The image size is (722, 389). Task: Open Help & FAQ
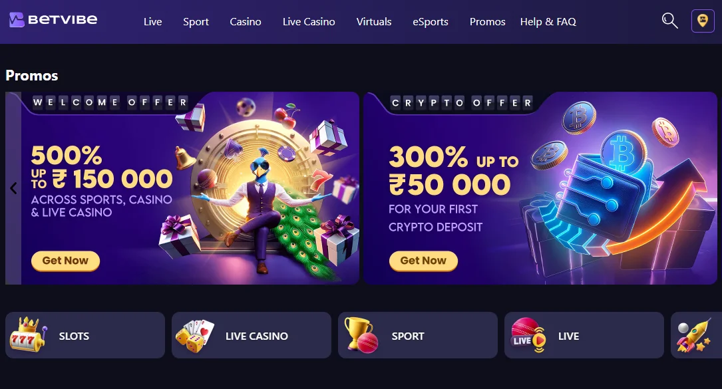pyautogui.click(x=548, y=22)
